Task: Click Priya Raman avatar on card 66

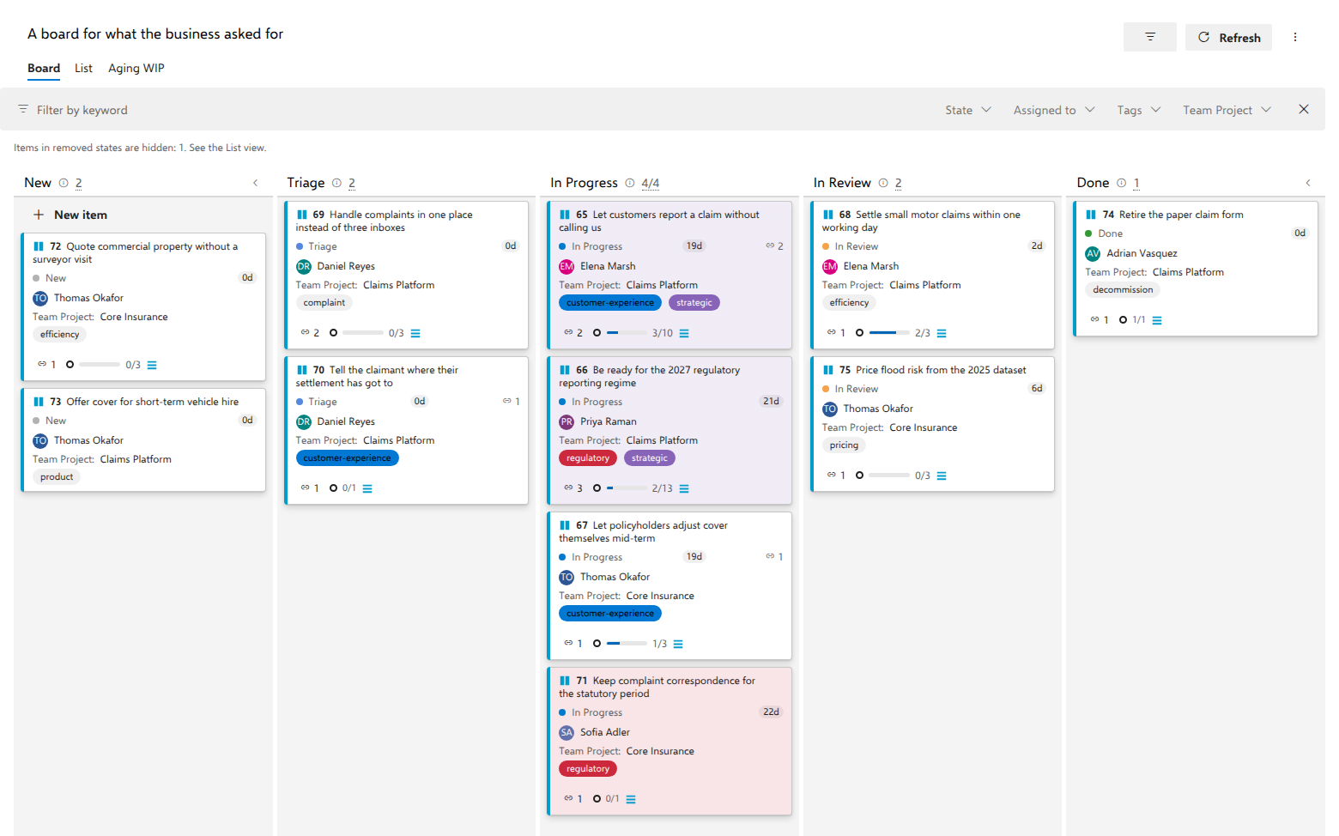Action: coord(566,421)
